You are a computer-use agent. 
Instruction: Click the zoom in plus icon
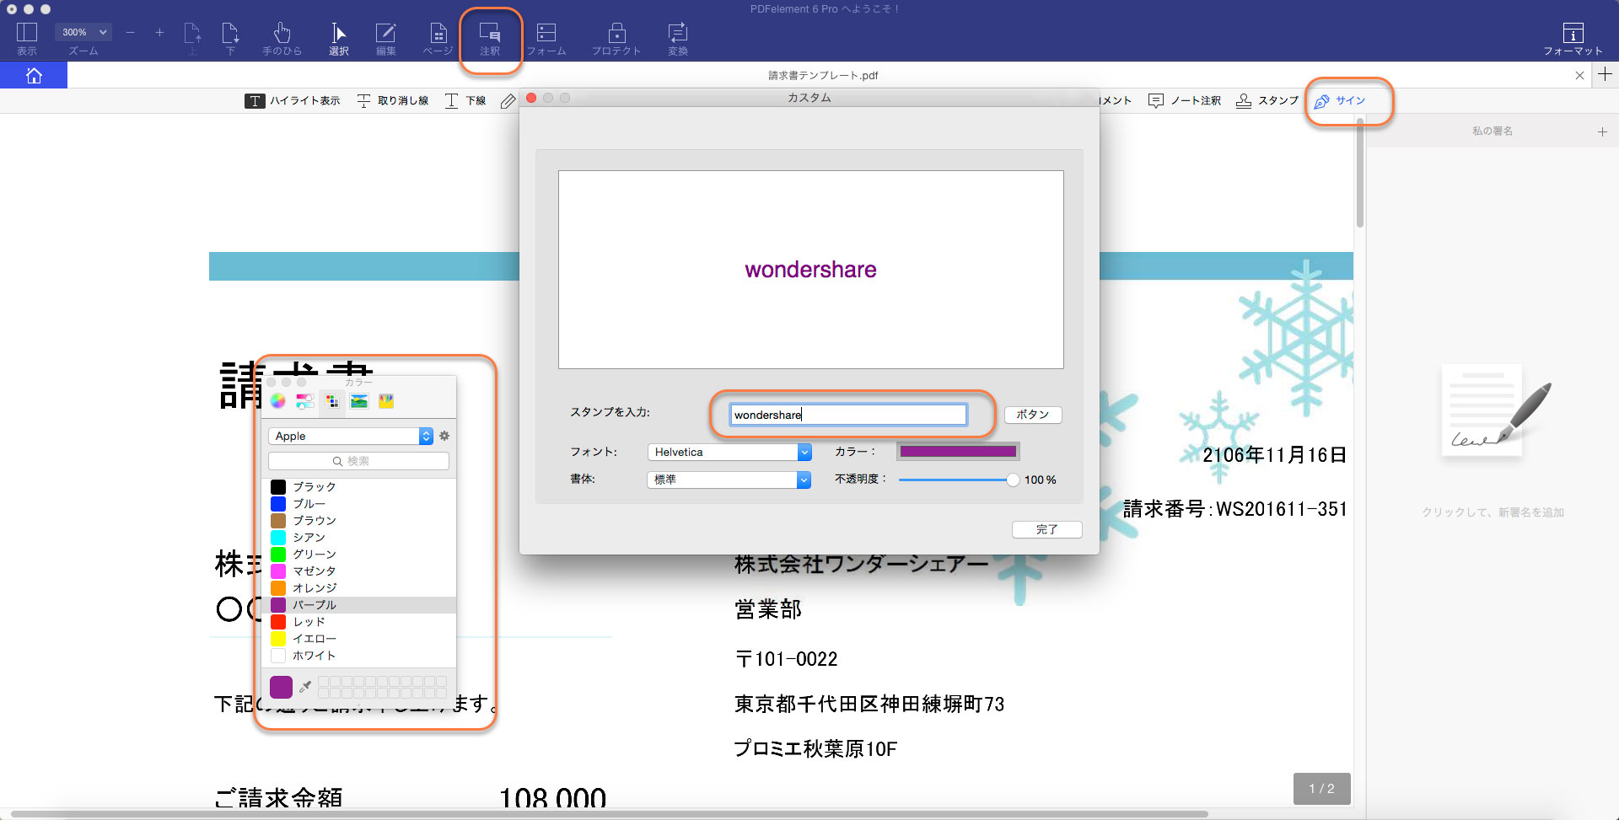pos(159,33)
